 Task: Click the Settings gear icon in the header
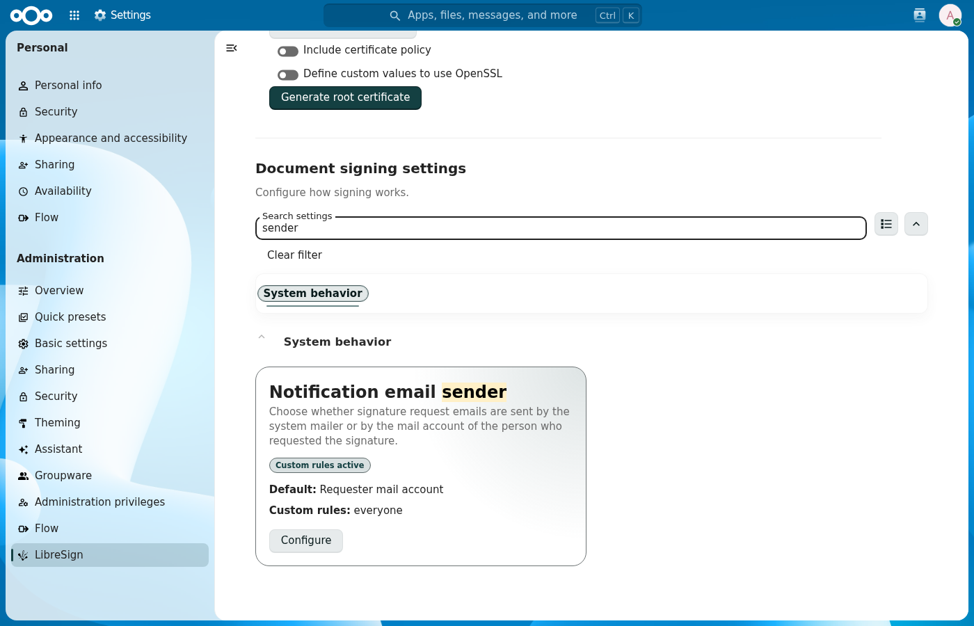(x=100, y=15)
